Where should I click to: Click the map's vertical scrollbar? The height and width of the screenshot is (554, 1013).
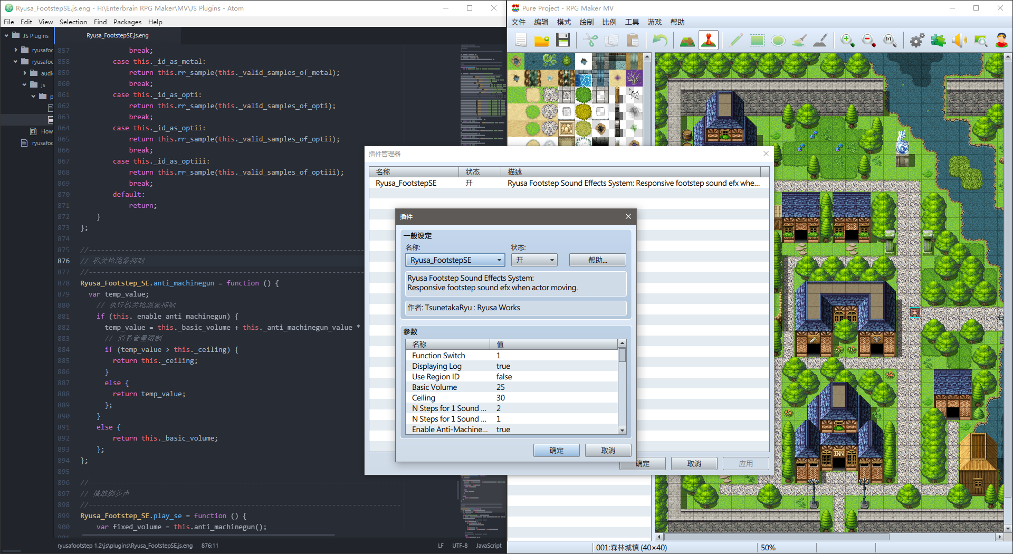click(1008, 280)
